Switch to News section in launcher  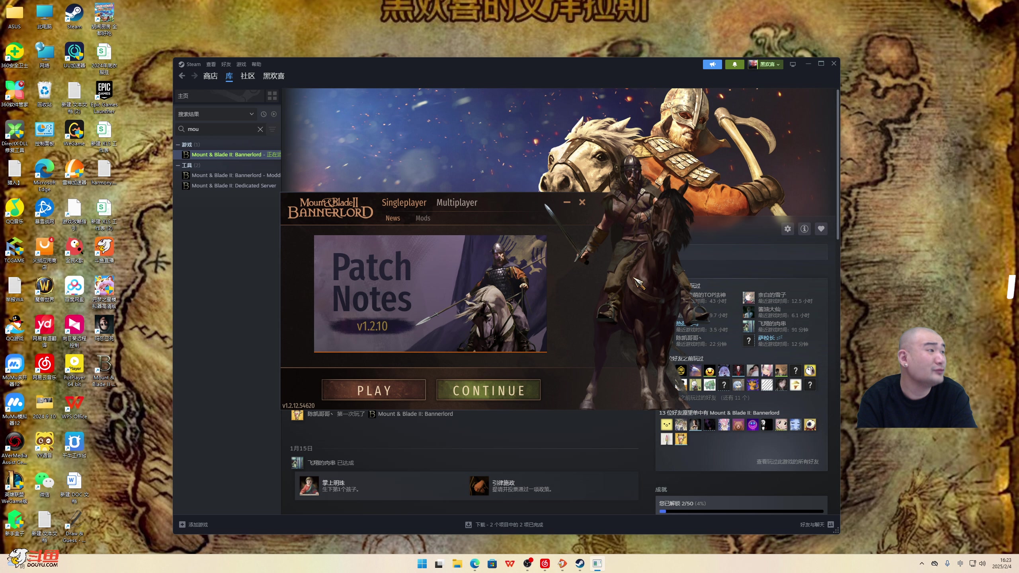pos(392,218)
